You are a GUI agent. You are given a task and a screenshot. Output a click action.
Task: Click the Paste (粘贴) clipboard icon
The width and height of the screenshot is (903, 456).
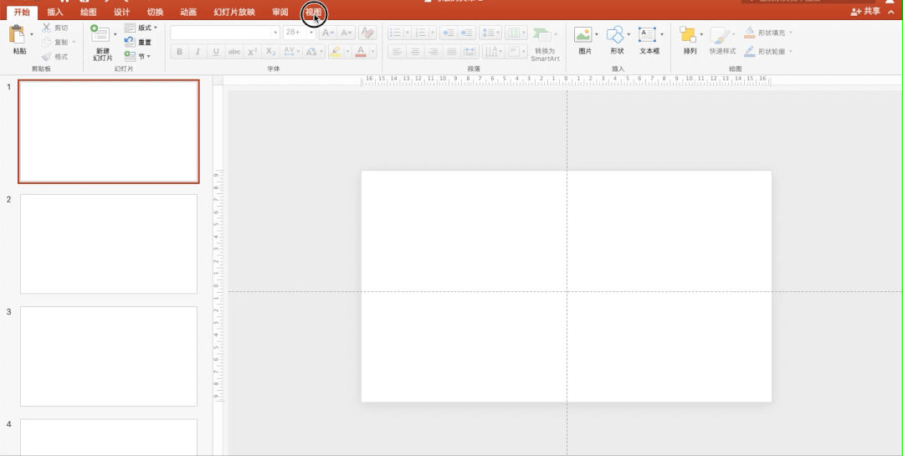tap(18, 36)
